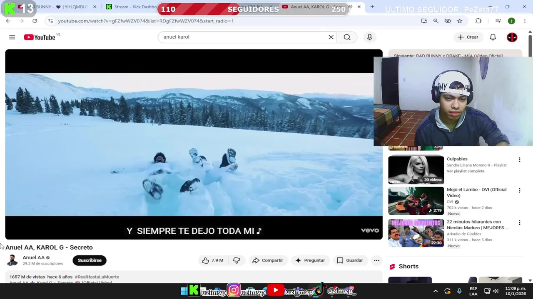The image size is (533, 299).
Task: Save the video with Guardar
Action: pos(350,260)
